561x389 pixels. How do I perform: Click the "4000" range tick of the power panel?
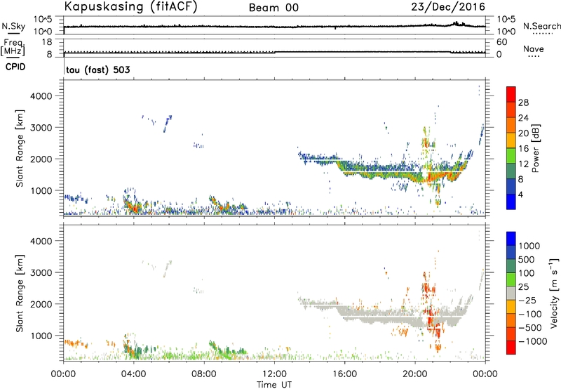(41, 96)
